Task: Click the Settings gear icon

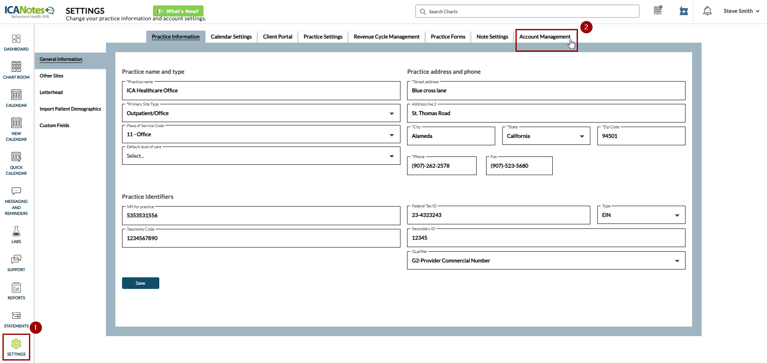Action: pos(16,347)
